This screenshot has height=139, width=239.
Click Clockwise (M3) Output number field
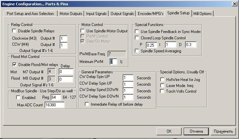(x=64, y=39)
